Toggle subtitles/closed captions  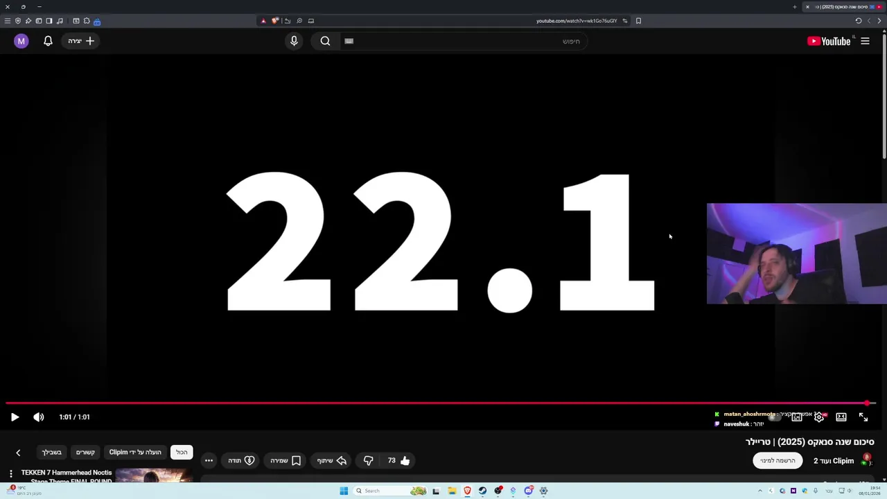[x=797, y=417]
